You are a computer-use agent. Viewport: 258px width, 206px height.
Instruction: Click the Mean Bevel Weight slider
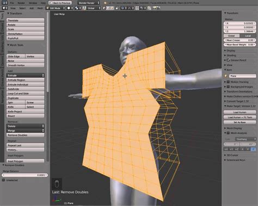tap(239, 45)
